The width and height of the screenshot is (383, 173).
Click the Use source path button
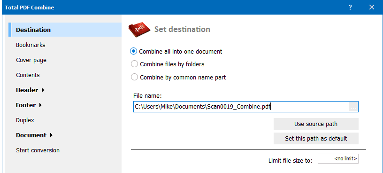pos(316,124)
